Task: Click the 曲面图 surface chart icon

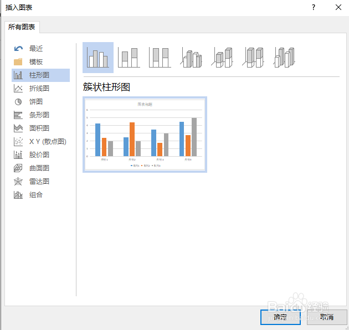Action: [x=18, y=168]
